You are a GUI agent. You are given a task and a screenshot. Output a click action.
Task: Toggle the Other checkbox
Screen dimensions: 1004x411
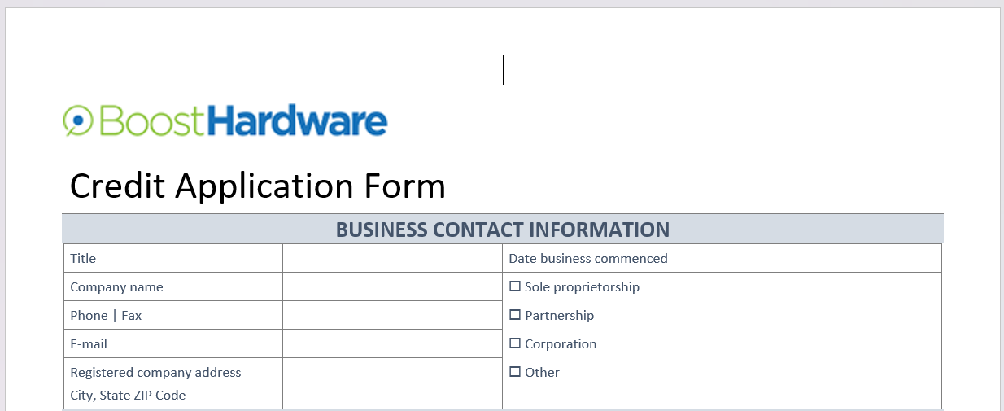click(x=515, y=372)
